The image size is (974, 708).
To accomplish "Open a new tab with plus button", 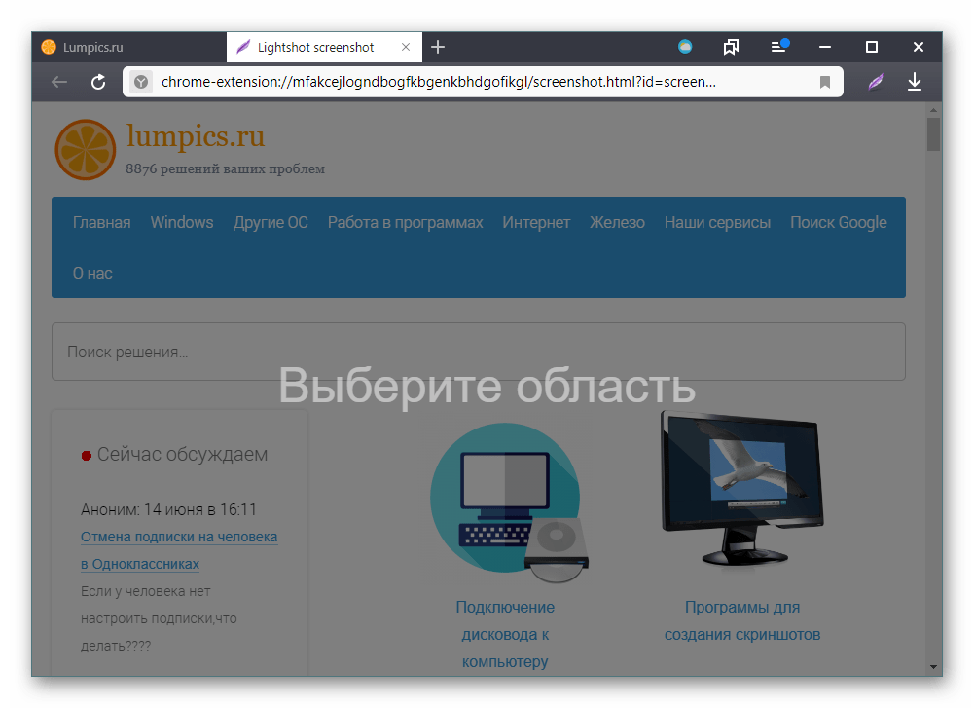I will coord(438,47).
